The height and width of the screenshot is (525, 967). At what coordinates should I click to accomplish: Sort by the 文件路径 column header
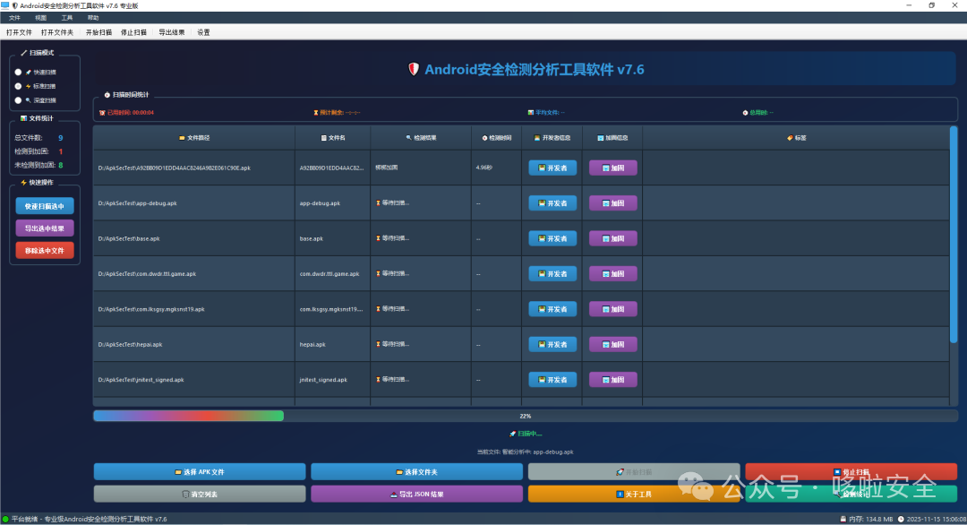pos(194,138)
